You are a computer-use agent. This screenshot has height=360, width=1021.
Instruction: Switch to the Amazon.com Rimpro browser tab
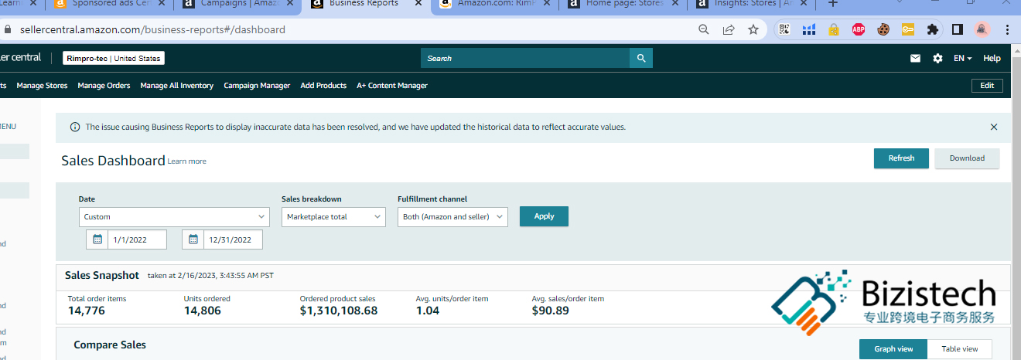[495, 4]
